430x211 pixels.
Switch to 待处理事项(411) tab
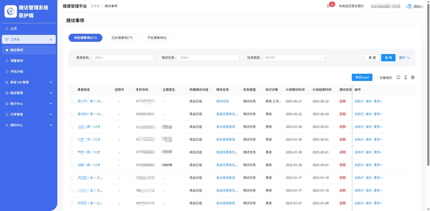pos(85,38)
